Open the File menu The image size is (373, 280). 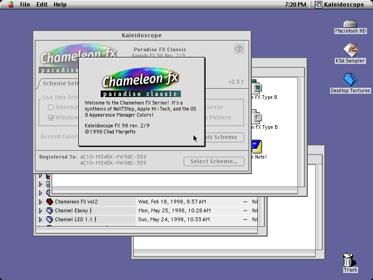tap(25, 4)
